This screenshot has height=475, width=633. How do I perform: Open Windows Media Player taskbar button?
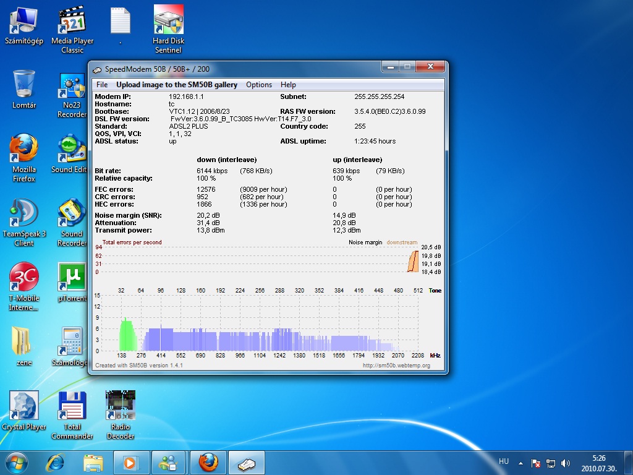[131, 463]
